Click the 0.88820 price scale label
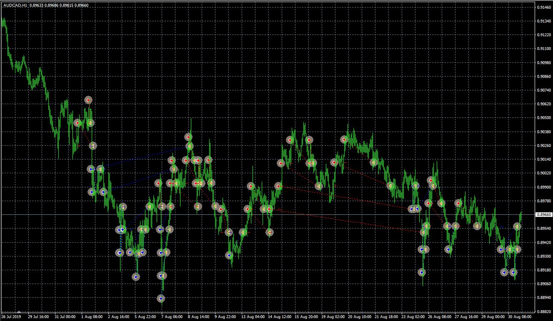The height and width of the screenshot is (321, 553). click(544, 311)
